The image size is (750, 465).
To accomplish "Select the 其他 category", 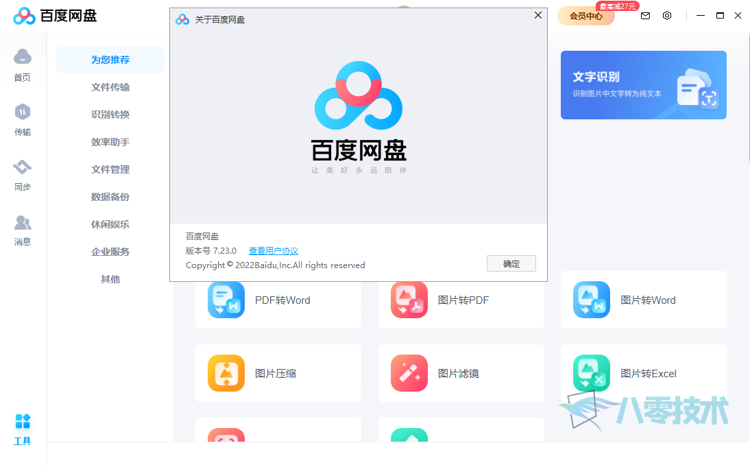I will pyautogui.click(x=110, y=279).
